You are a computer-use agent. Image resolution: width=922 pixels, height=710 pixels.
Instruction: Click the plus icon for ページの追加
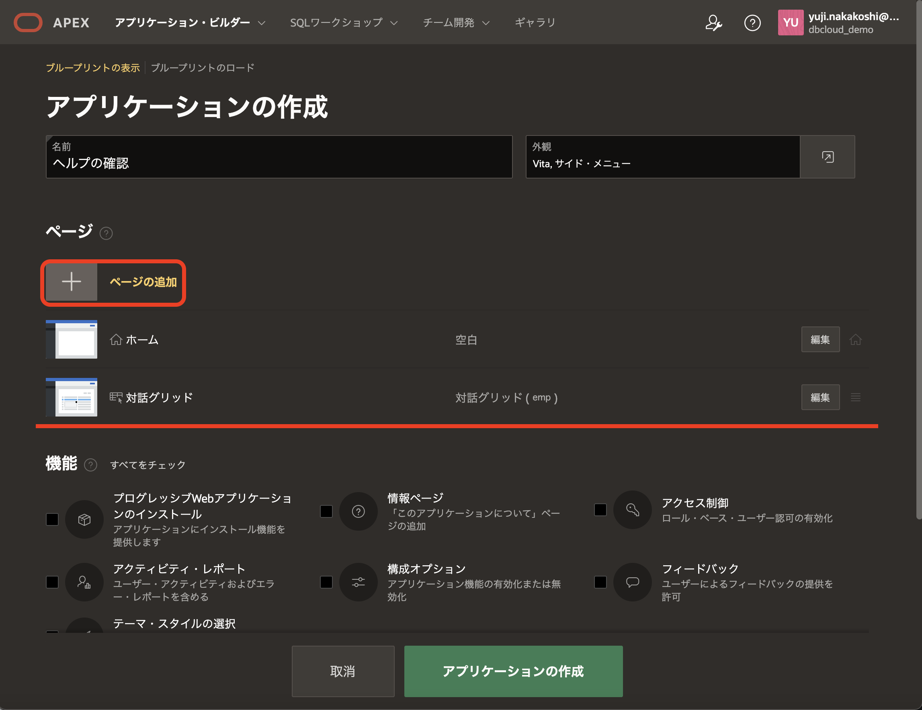click(x=72, y=282)
